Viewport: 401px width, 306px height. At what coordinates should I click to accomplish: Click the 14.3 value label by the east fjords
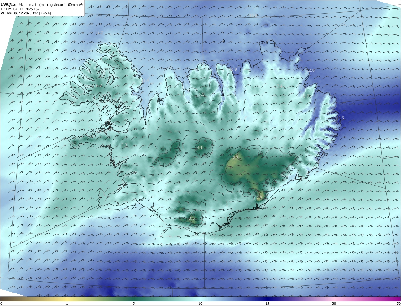coord(340,118)
